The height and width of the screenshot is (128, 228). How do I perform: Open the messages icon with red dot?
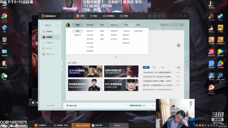(154, 16)
